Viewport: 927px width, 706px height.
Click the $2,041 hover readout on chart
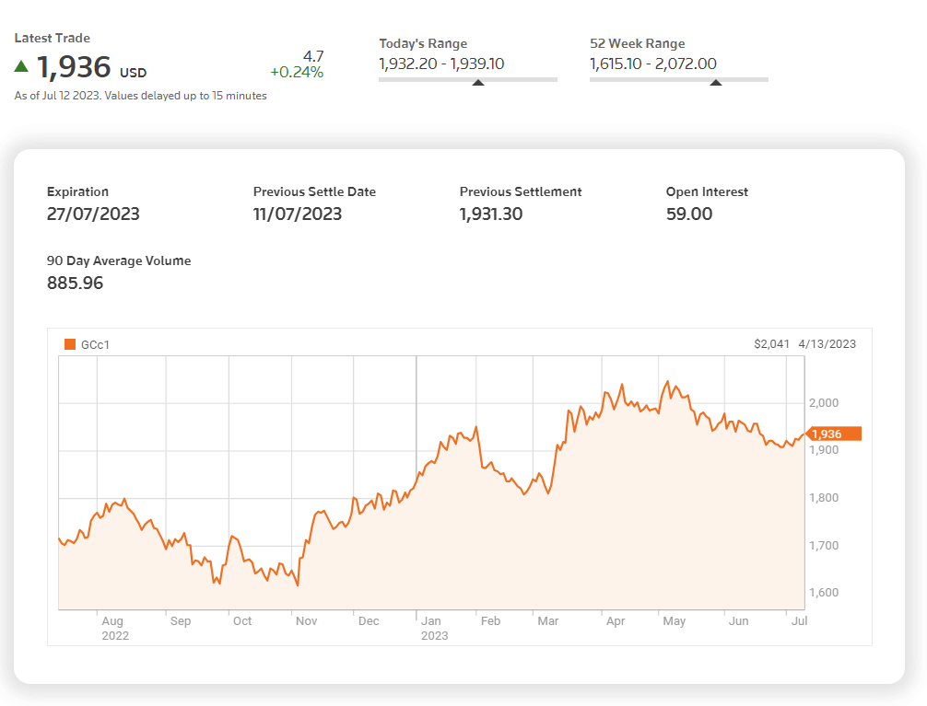pyautogui.click(x=771, y=344)
